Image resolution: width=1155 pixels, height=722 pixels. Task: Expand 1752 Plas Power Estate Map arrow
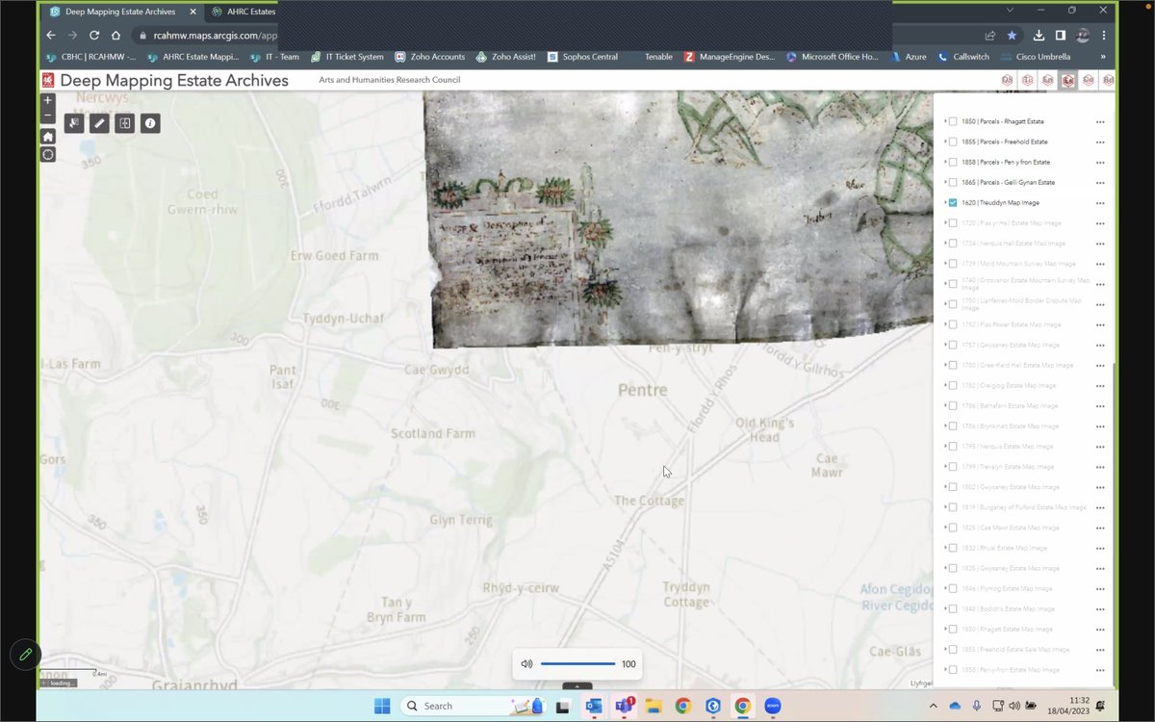(945, 324)
